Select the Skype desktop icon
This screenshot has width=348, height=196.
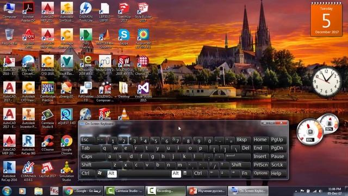(124, 37)
